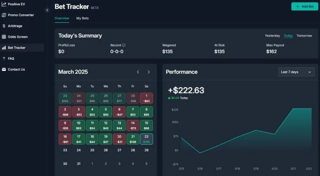
Task: Select March 15 showing $66
Action: (x=146, y=125)
